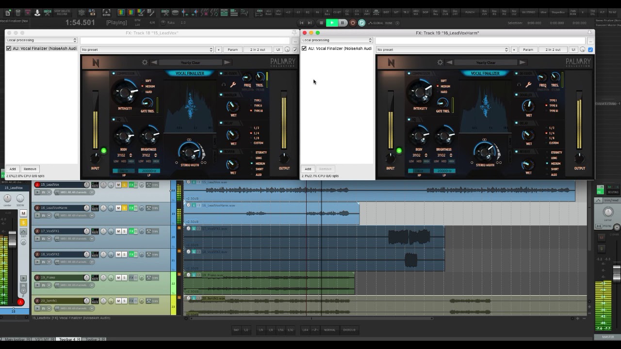Click de-esser headphone listen icon in LeadVox plugin

(x=224, y=85)
